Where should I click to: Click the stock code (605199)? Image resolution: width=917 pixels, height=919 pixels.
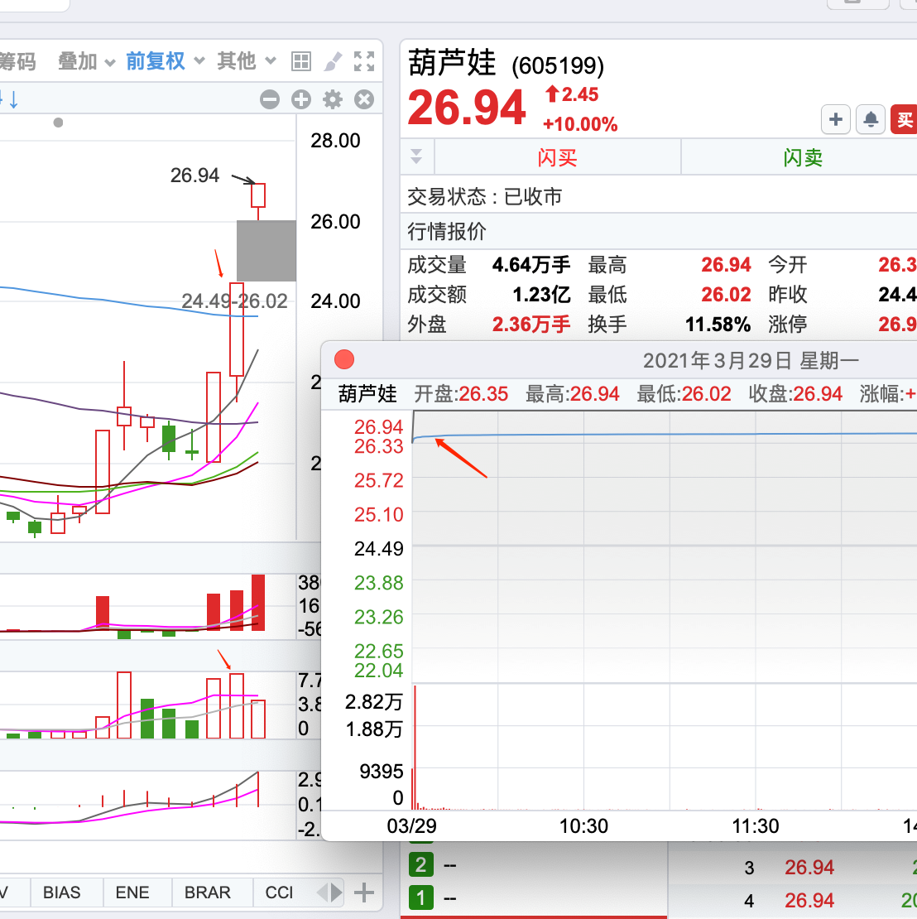[x=557, y=65]
